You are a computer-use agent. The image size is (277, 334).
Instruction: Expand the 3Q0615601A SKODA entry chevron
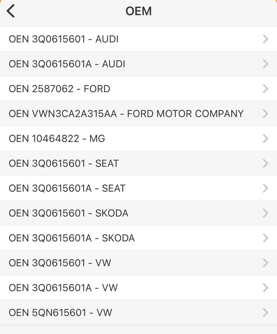(x=266, y=238)
